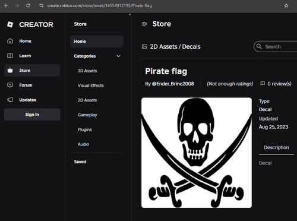This screenshot has height=221, width=297.
Task: Click the Roblox Creator logo icon
Action: 10,24
